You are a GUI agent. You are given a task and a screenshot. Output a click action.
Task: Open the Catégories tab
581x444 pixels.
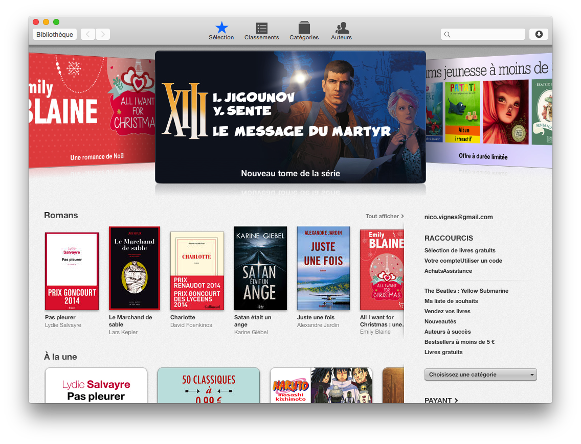coord(304,31)
